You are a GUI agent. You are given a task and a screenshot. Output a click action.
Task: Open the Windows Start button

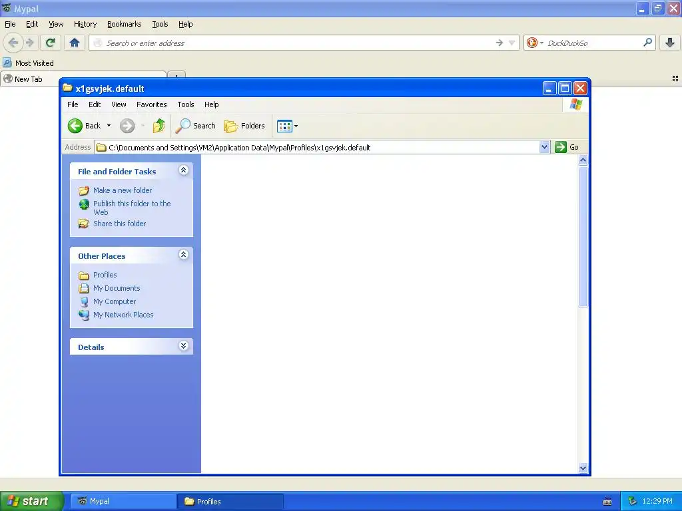click(x=32, y=501)
